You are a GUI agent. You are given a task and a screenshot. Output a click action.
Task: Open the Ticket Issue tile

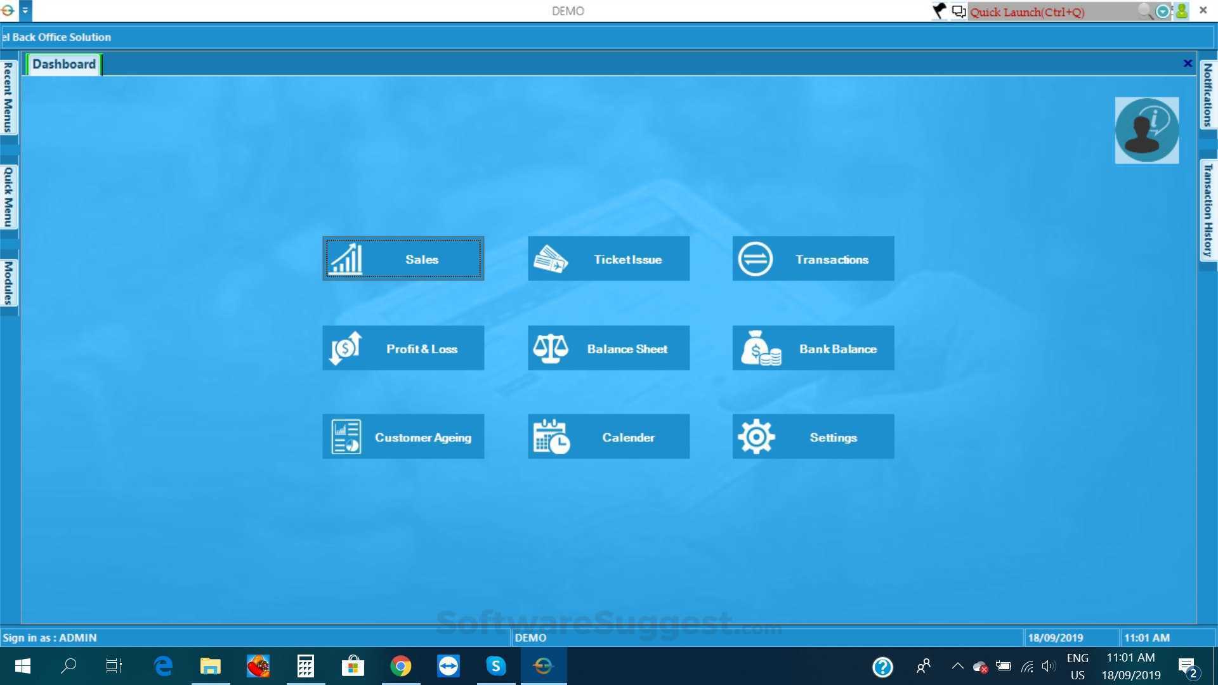[608, 259]
